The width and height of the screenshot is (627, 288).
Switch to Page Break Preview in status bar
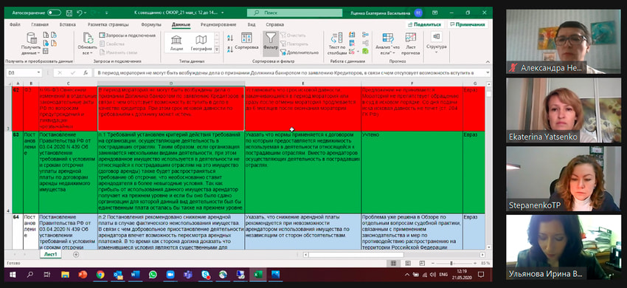pos(422,263)
